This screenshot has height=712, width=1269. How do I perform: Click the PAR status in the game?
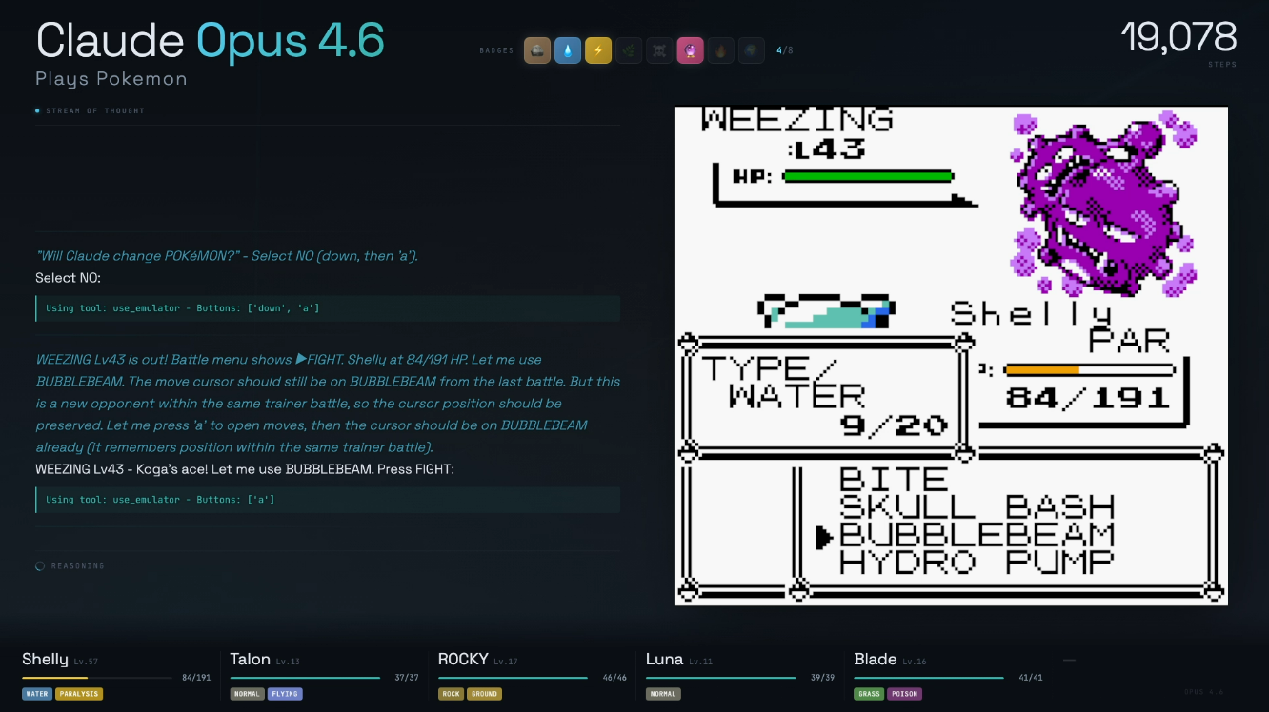(x=1130, y=341)
